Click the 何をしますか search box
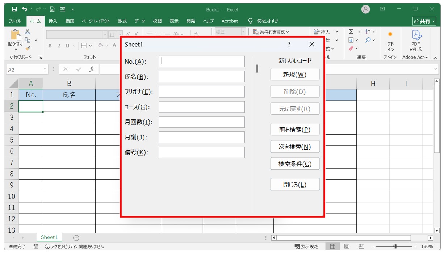The image size is (444, 254). tap(263, 21)
